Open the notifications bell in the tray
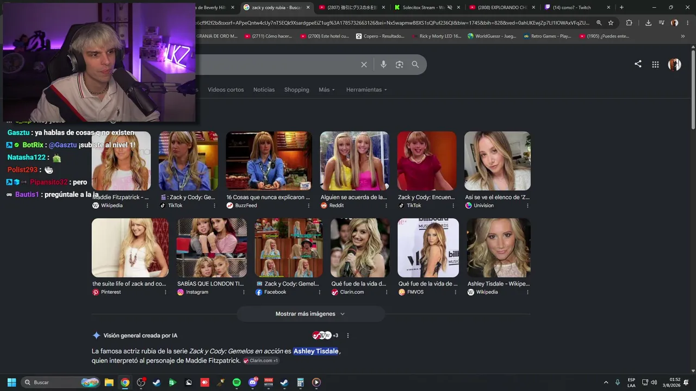The height and width of the screenshot is (391, 696). 686,382
